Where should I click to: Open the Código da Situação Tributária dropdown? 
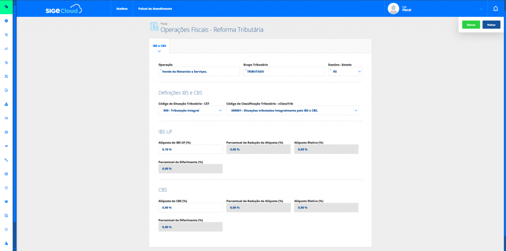point(190,110)
